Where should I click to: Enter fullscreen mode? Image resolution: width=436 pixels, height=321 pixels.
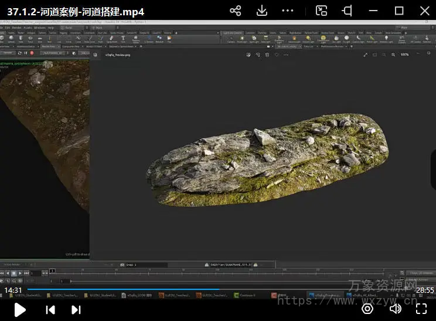click(421, 309)
